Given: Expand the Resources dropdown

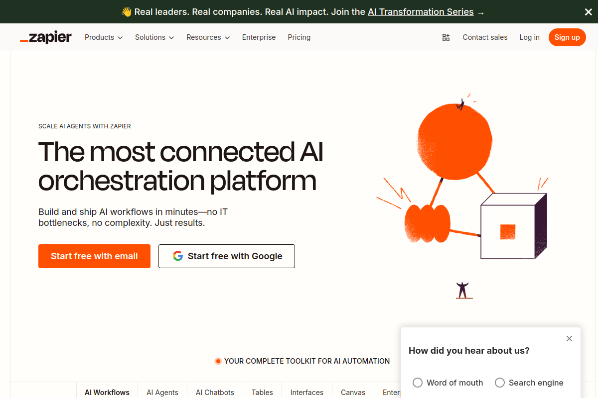Looking at the screenshot, I should [x=208, y=37].
